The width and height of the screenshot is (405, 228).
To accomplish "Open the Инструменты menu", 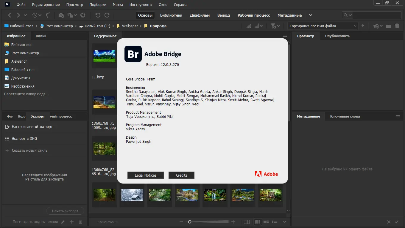I will [x=141, y=5].
